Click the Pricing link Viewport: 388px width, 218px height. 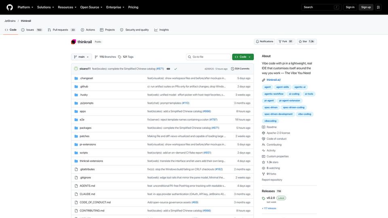pos(133,7)
